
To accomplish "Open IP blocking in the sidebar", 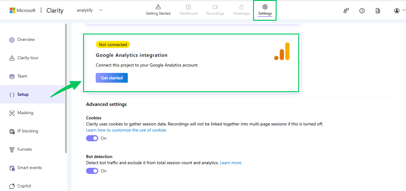I will tap(32, 131).
